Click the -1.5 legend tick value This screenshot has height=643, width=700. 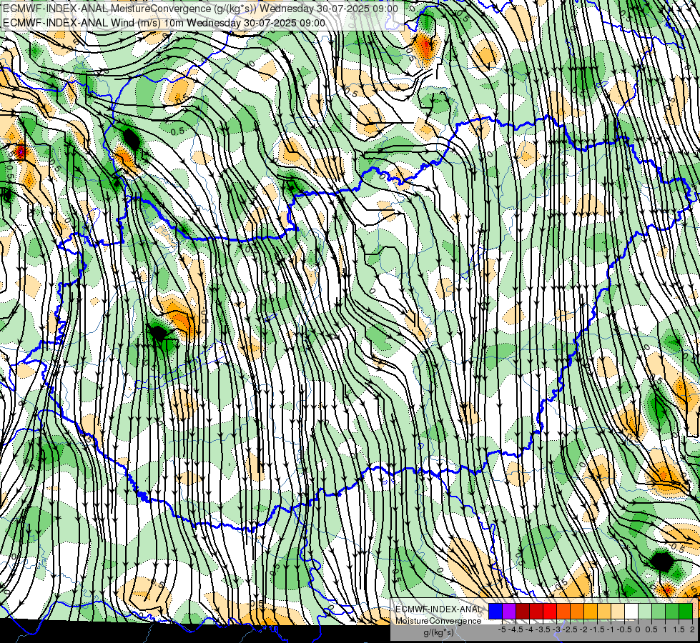[x=597, y=629]
